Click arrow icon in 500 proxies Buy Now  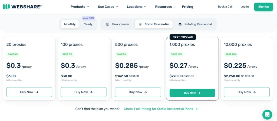click(146, 92)
